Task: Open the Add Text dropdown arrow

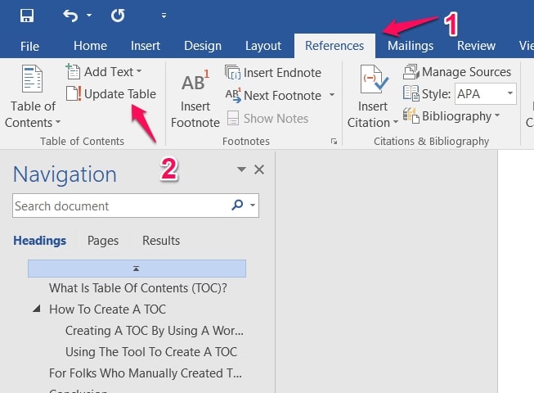Action: coord(139,71)
